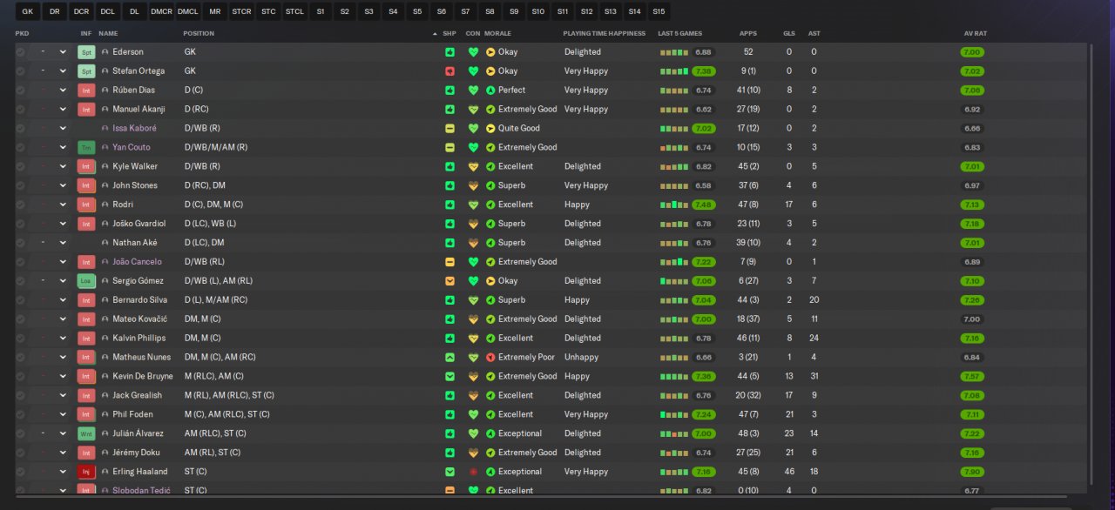Viewport: 1115px width, 510px height.
Task: Click Matheus Nunes's Extremely Poor morale icon
Action: [x=490, y=358]
